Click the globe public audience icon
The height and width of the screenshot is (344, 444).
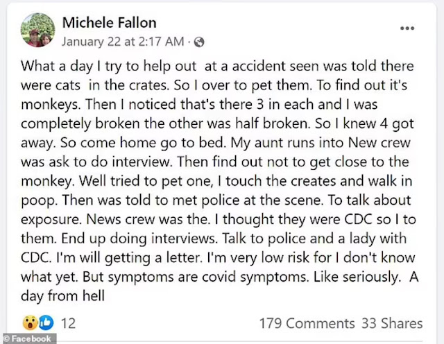[x=199, y=42]
